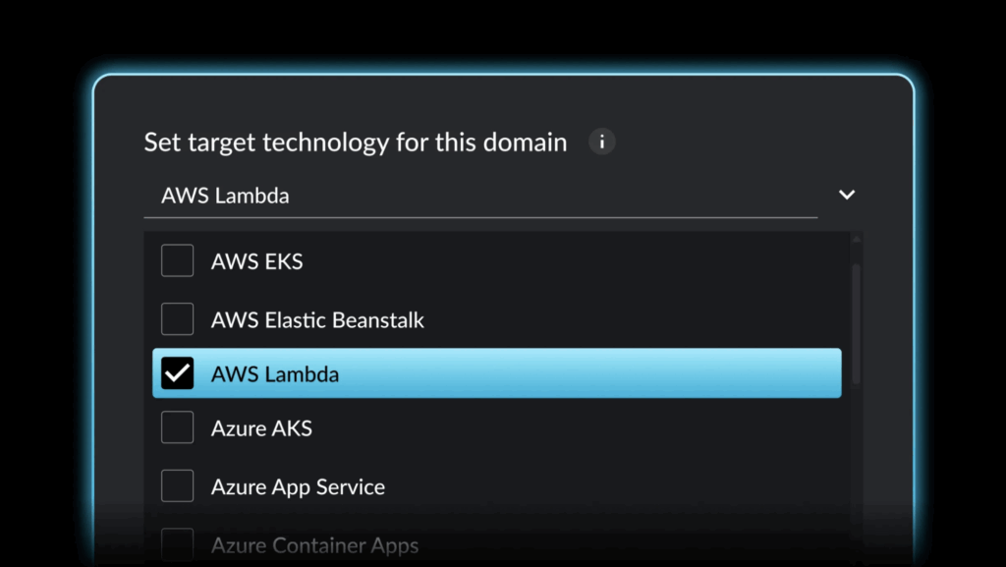Enable the Azure AKS checkbox
Viewport: 1006px width, 567px height.
point(178,427)
